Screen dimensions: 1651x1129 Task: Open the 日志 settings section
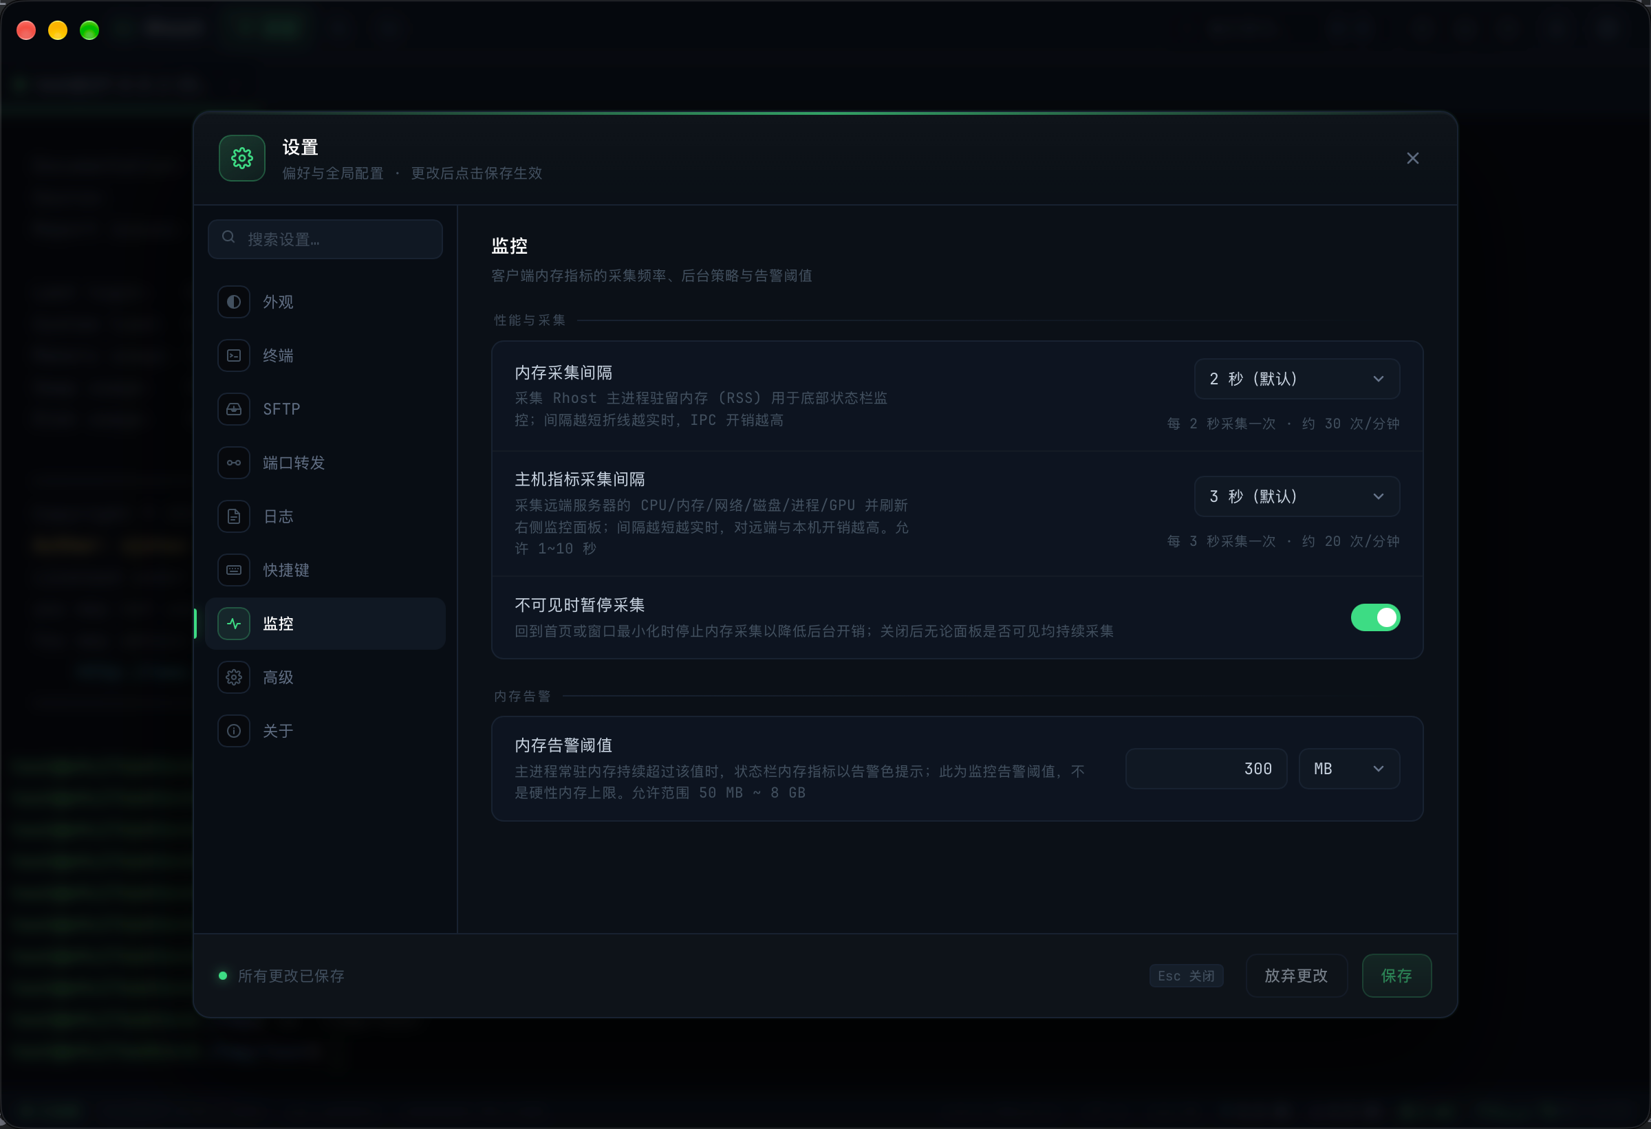(325, 516)
